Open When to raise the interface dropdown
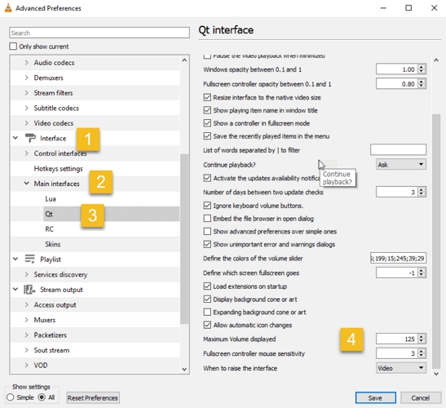446x408 pixels. (x=401, y=368)
